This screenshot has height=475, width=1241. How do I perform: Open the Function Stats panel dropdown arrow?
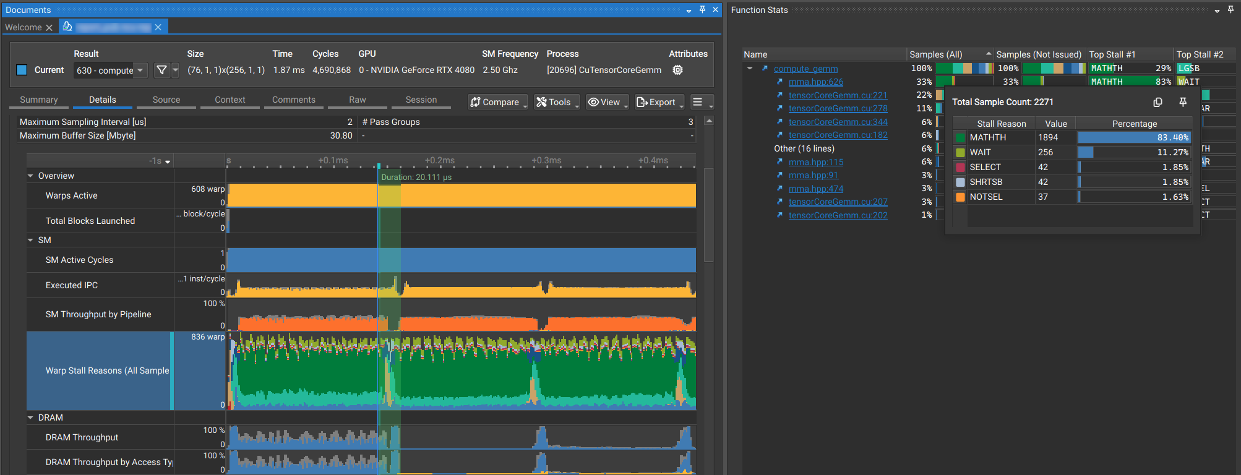click(1217, 11)
